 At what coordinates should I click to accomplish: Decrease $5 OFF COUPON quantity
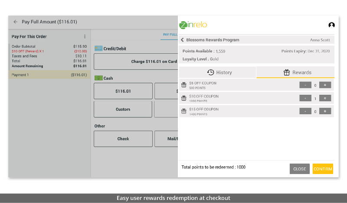[x=305, y=85]
